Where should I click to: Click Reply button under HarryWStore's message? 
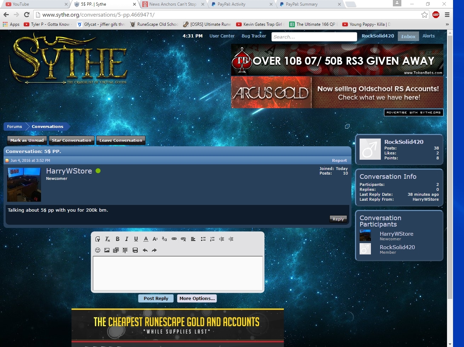coord(338,219)
